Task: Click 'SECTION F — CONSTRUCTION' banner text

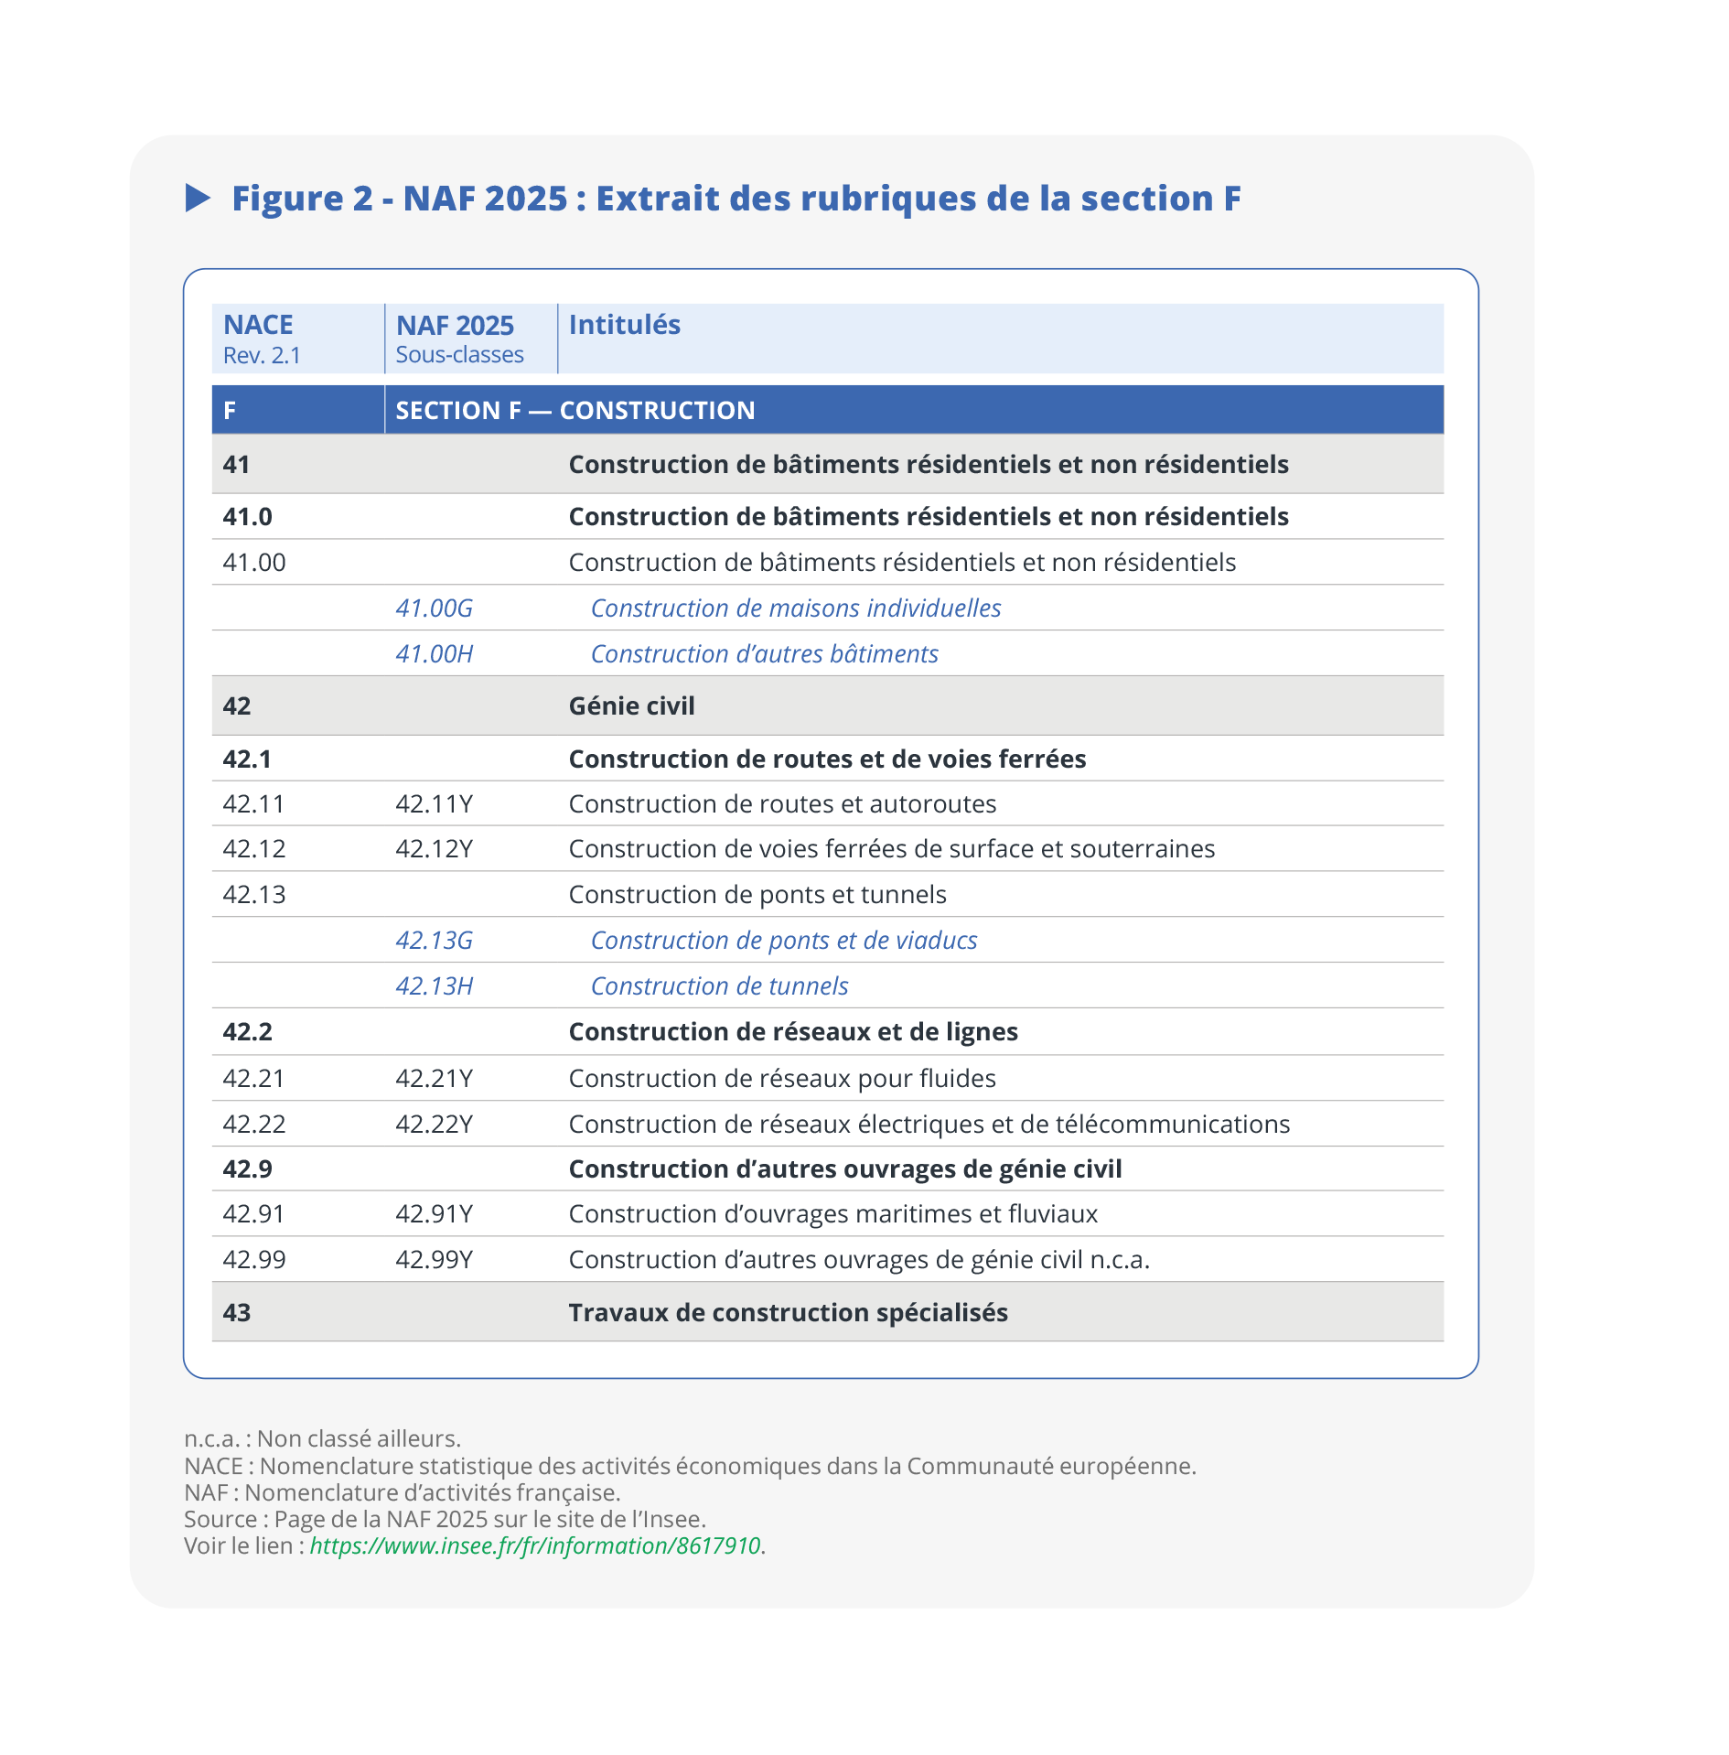Action: pyautogui.click(x=575, y=410)
